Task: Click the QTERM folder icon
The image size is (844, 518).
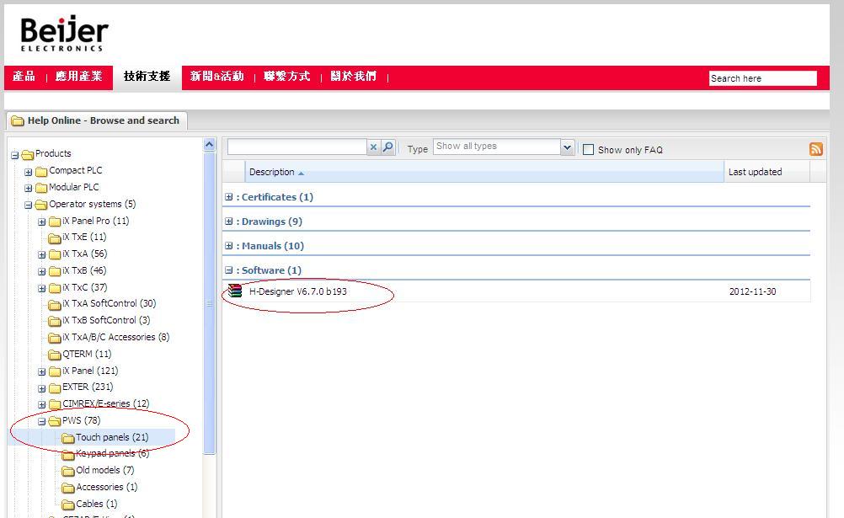Action: point(55,355)
